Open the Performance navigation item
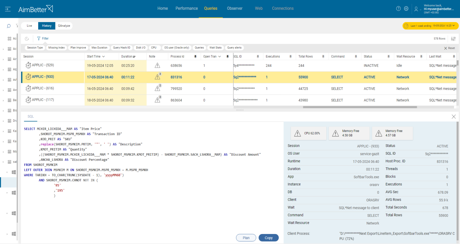Viewport: 460px width, 244px height. 187,9
